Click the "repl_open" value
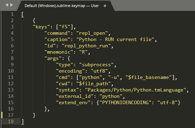The image size is (195, 128). point(92,33)
